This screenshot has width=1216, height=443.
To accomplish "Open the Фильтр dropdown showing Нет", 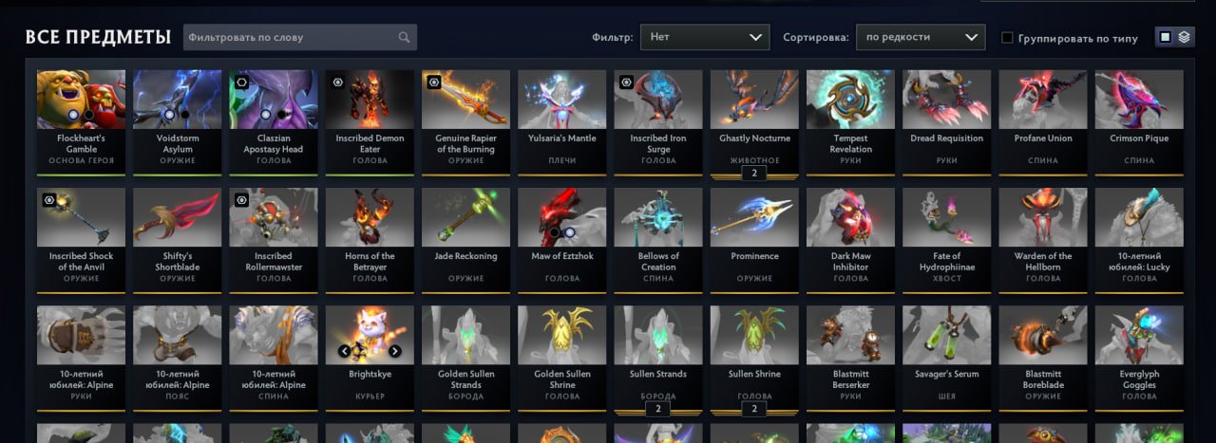I will point(704,37).
